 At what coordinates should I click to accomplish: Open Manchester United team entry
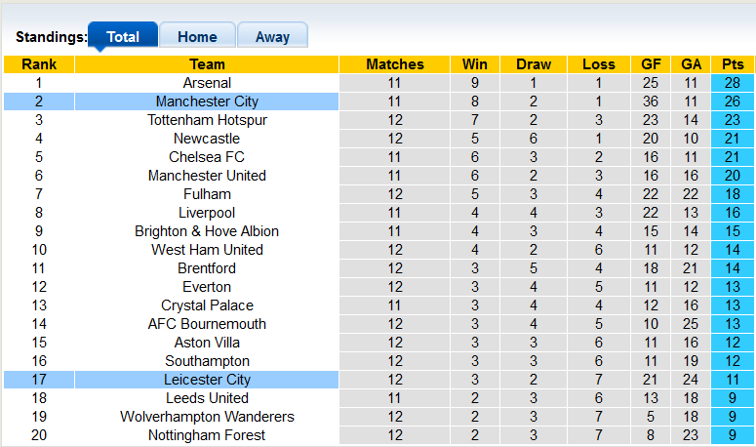(207, 176)
